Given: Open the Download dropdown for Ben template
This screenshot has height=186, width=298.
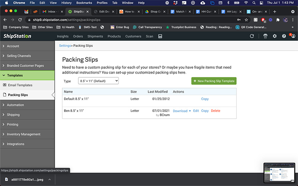Looking at the screenshot, I should coord(182,111).
